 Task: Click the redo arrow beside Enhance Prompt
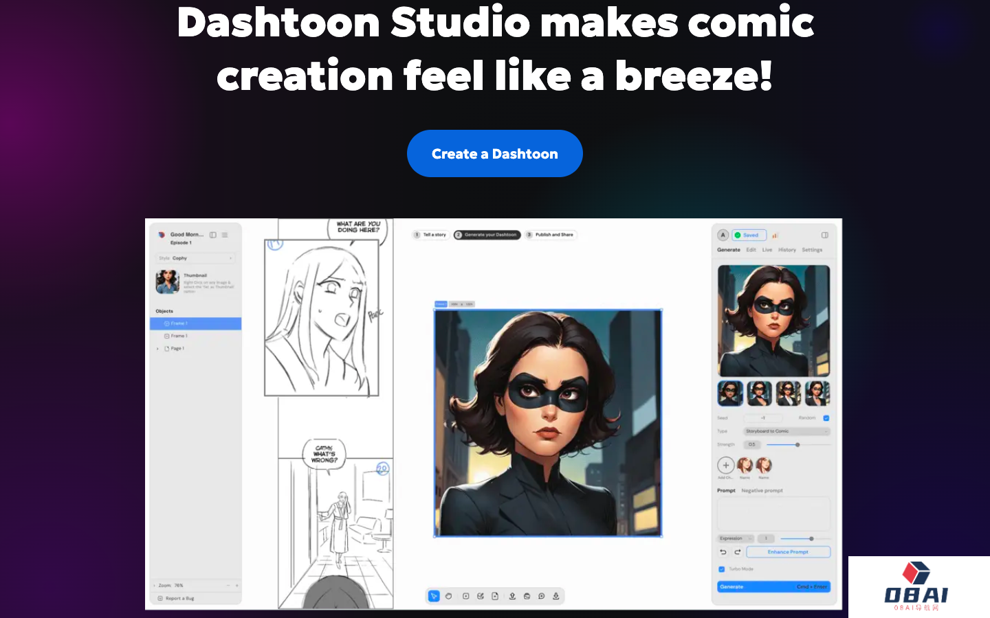[x=738, y=552]
